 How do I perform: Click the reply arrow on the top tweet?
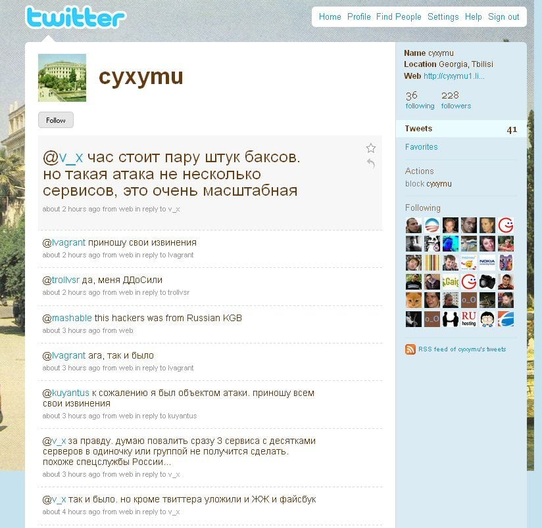tap(371, 164)
